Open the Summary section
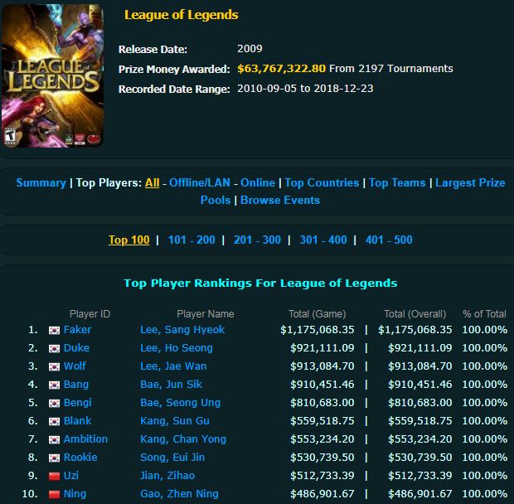The image size is (514, 504). click(x=41, y=183)
